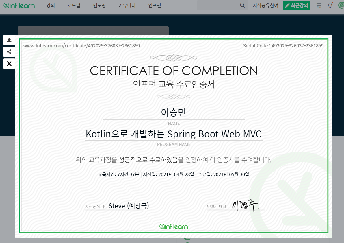Image resolution: width=344 pixels, height=243 pixels.
Task: Open 지식공유참여 link
Action: [x=265, y=5]
